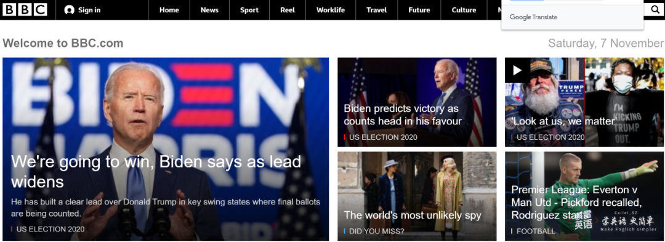Open the Reel section
Screen dimensions: 665x242
(x=288, y=10)
